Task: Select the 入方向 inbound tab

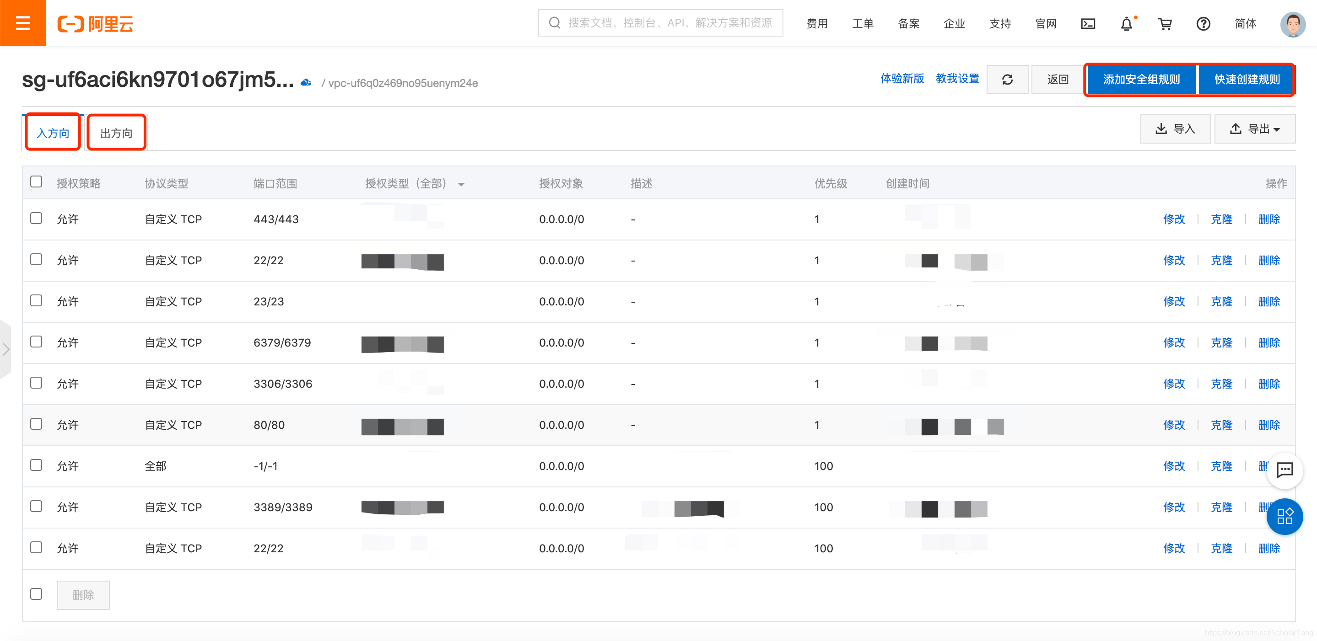Action: click(x=53, y=133)
